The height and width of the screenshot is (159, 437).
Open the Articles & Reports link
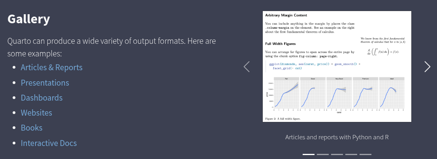51,67
